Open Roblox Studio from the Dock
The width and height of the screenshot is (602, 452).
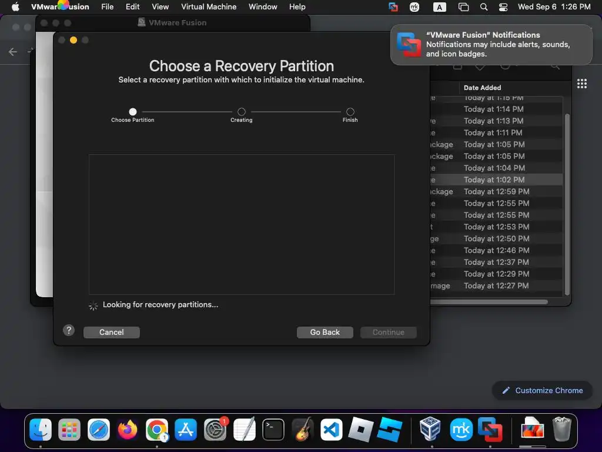(x=390, y=429)
